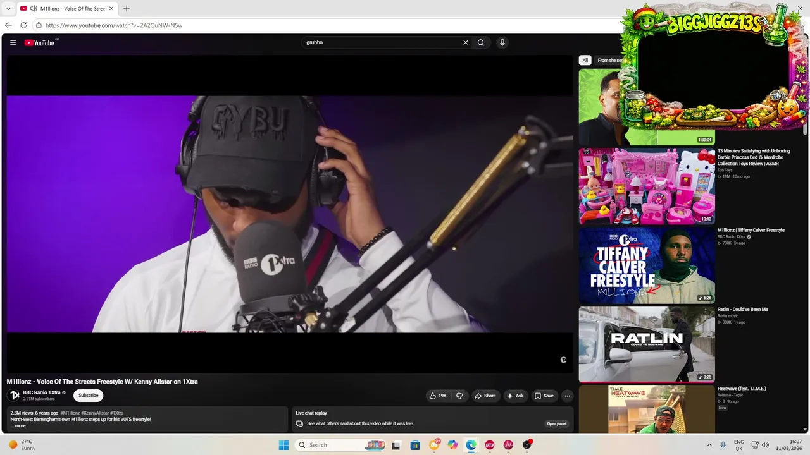Open the weather widget showing 27°C Sunny

pos(21,445)
